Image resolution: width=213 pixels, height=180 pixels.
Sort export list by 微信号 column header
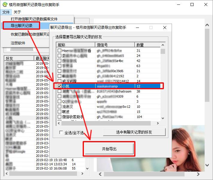[115, 45]
